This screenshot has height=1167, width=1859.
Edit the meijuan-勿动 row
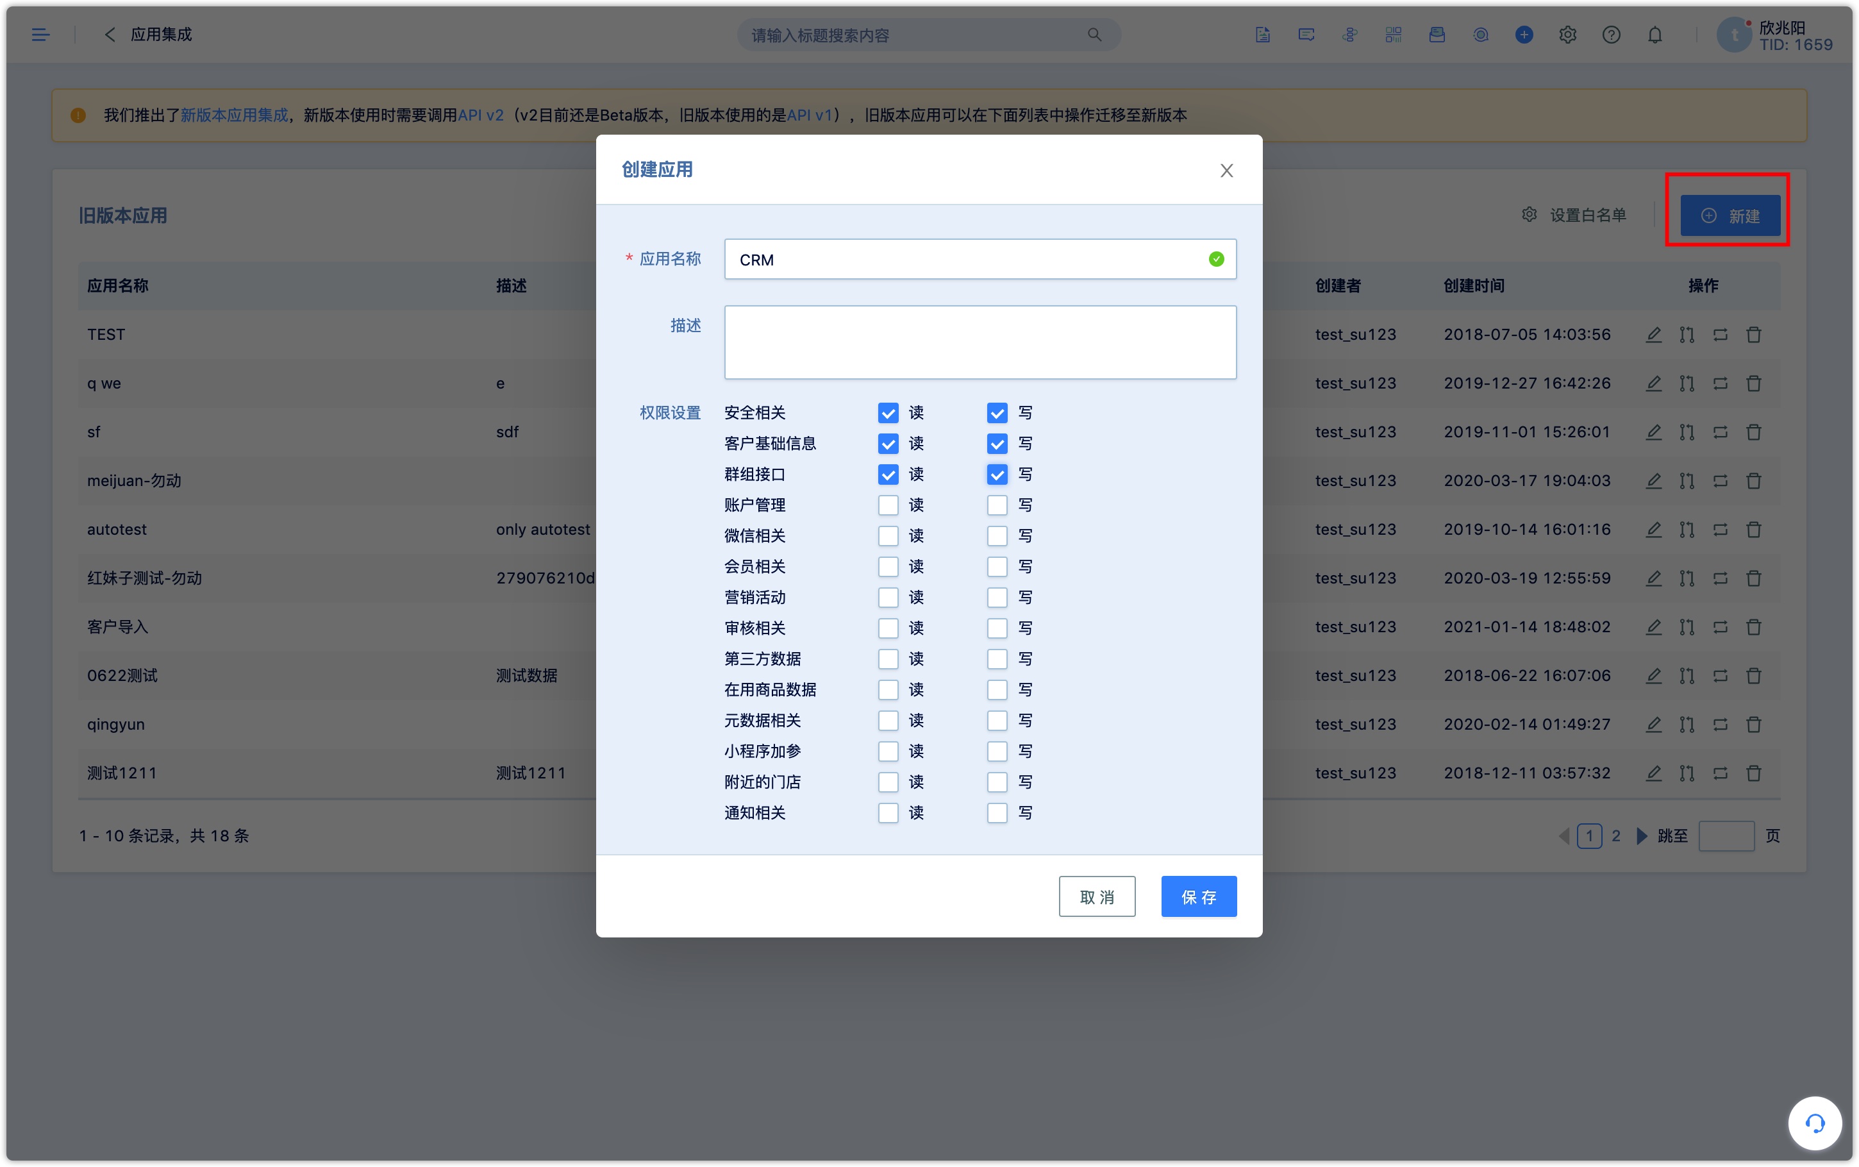(1653, 481)
